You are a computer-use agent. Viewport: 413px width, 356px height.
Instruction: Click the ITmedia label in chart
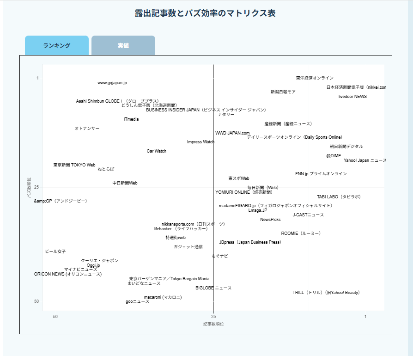(x=131, y=119)
